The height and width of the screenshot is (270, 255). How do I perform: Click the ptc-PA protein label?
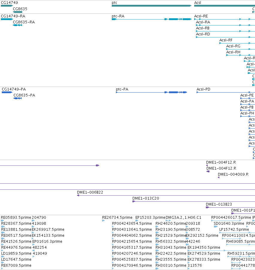pyautogui.click(x=122, y=89)
